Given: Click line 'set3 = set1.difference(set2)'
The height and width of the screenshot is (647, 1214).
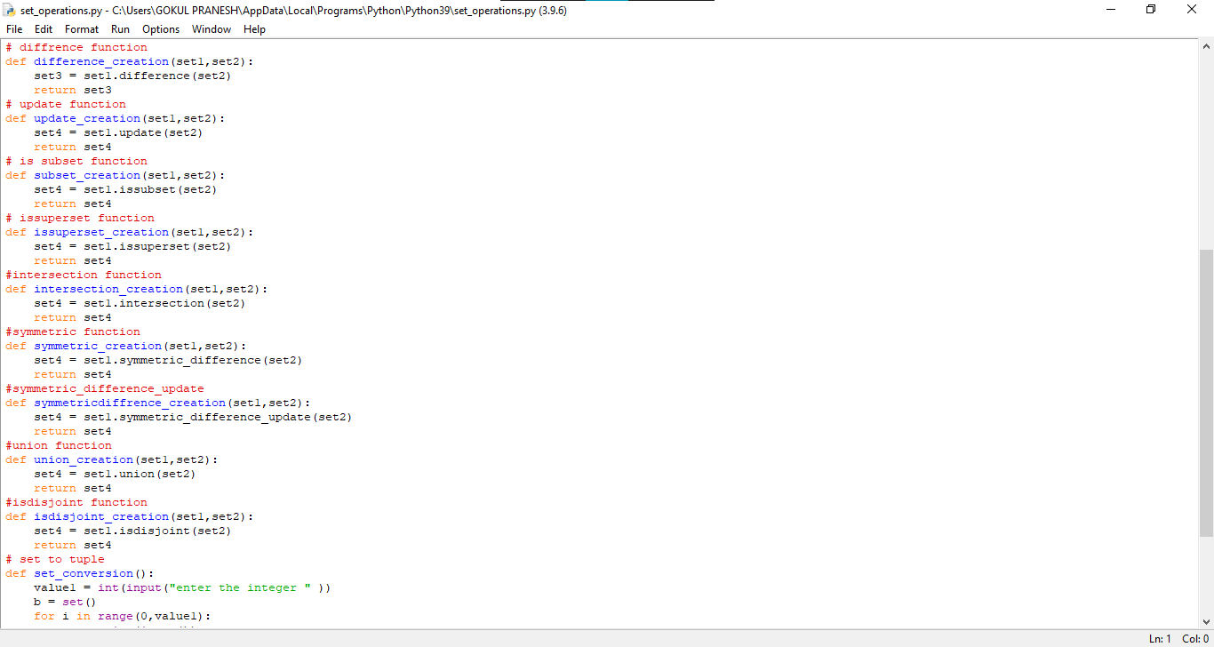Looking at the screenshot, I should [x=132, y=76].
